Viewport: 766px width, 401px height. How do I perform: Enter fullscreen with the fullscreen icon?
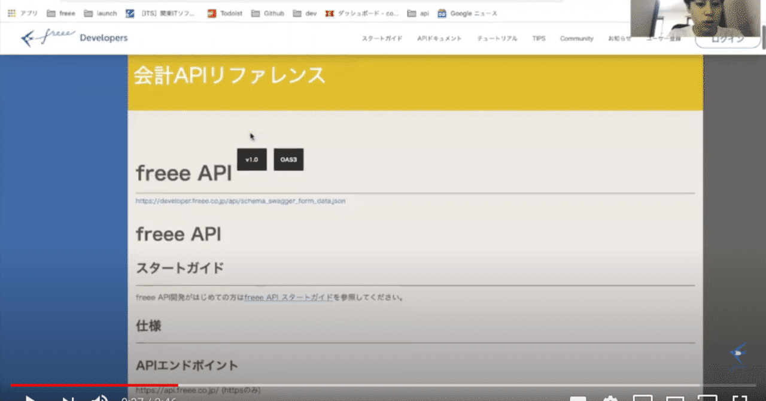[x=740, y=398]
